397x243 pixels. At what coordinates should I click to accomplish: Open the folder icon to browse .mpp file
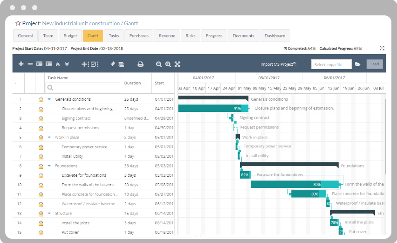pos(358,64)
